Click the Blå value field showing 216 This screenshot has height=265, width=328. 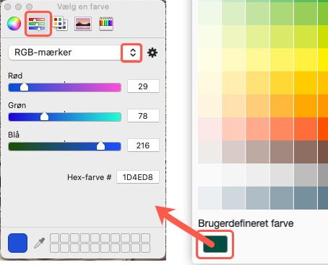click(x=143, y=145)
